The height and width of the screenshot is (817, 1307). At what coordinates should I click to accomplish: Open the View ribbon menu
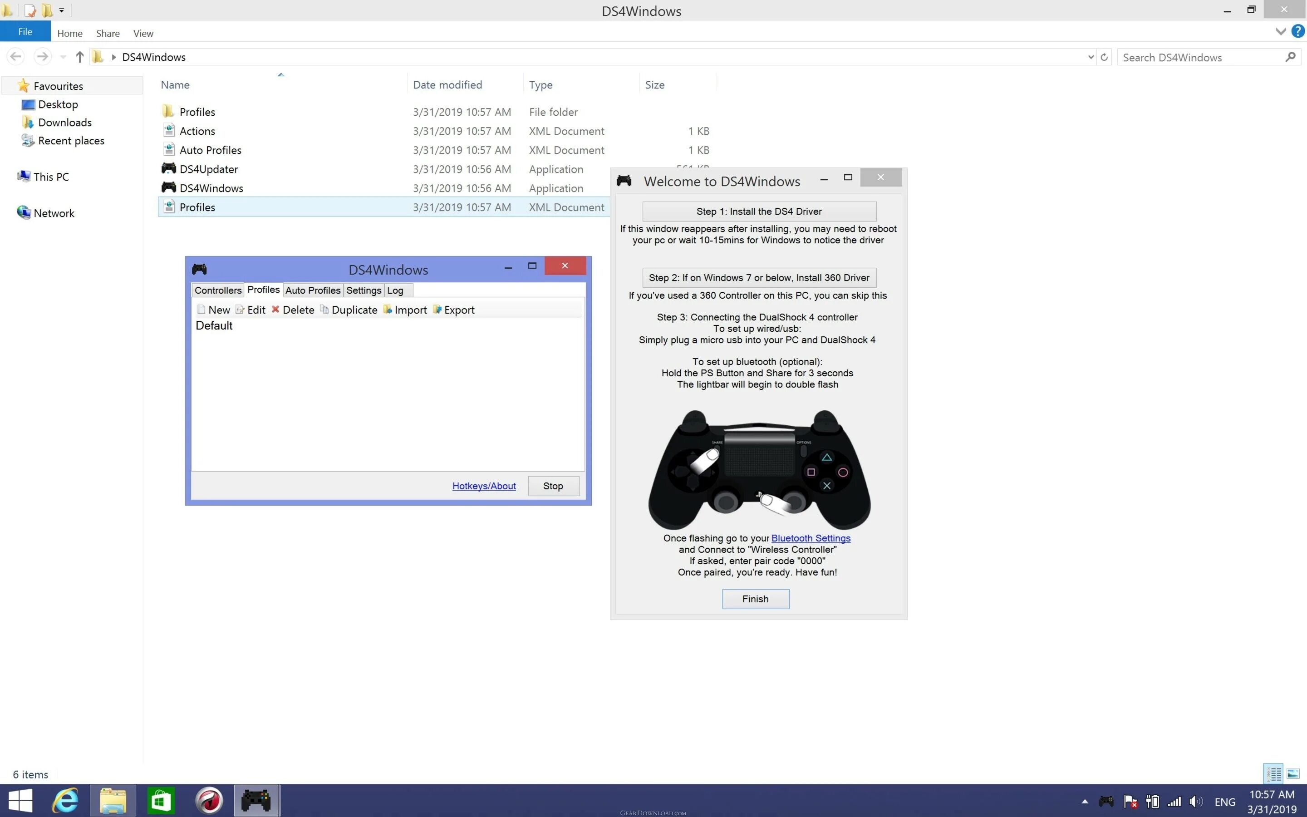(143, 34)
